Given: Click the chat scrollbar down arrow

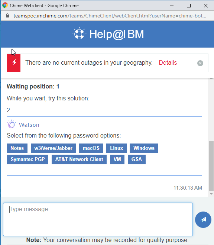Looking at the screenshot, I should [211, 194].
